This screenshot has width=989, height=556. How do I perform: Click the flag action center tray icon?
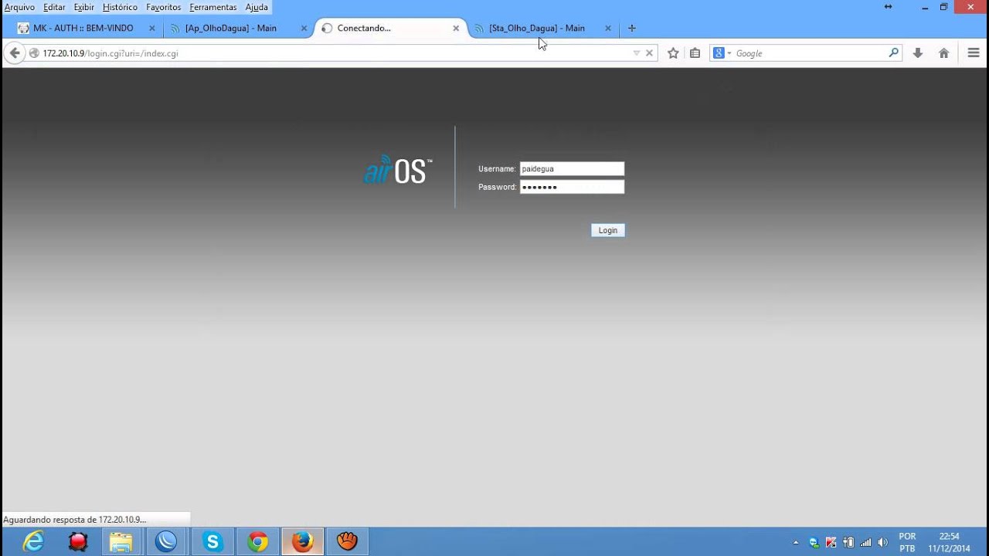pos(831,542)
